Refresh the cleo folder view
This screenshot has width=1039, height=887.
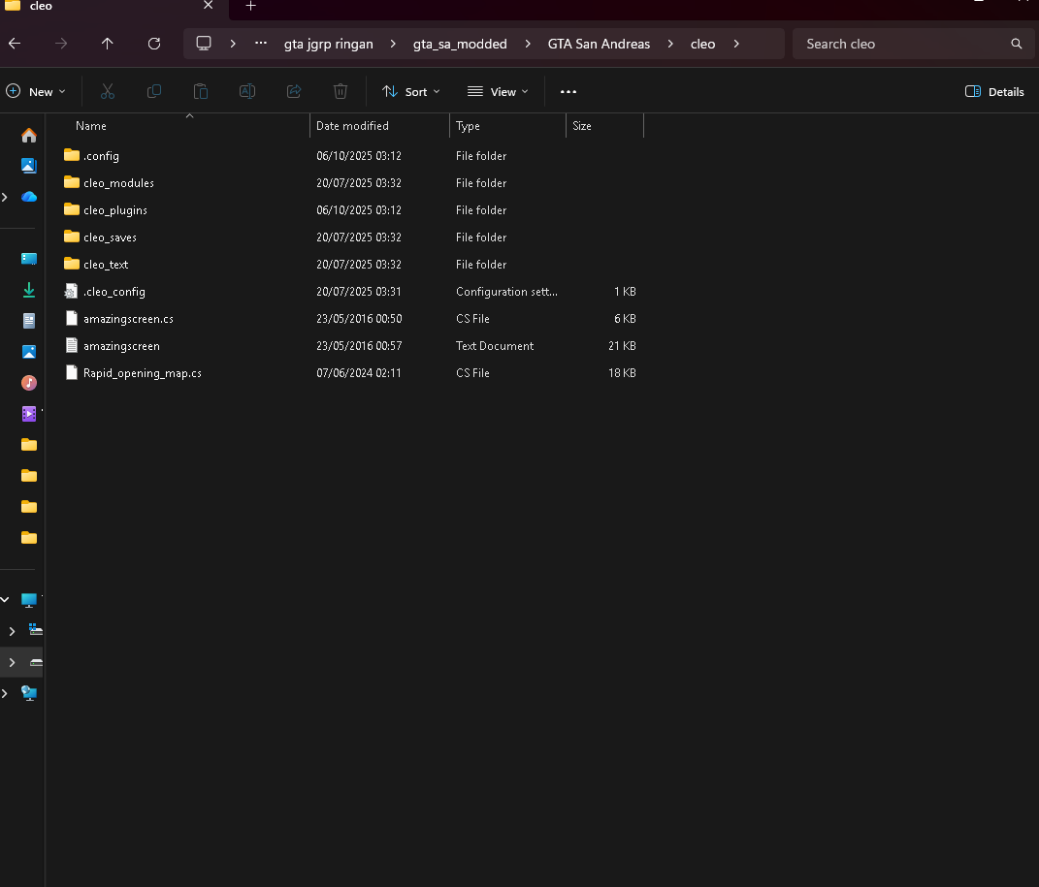[153, 44]
